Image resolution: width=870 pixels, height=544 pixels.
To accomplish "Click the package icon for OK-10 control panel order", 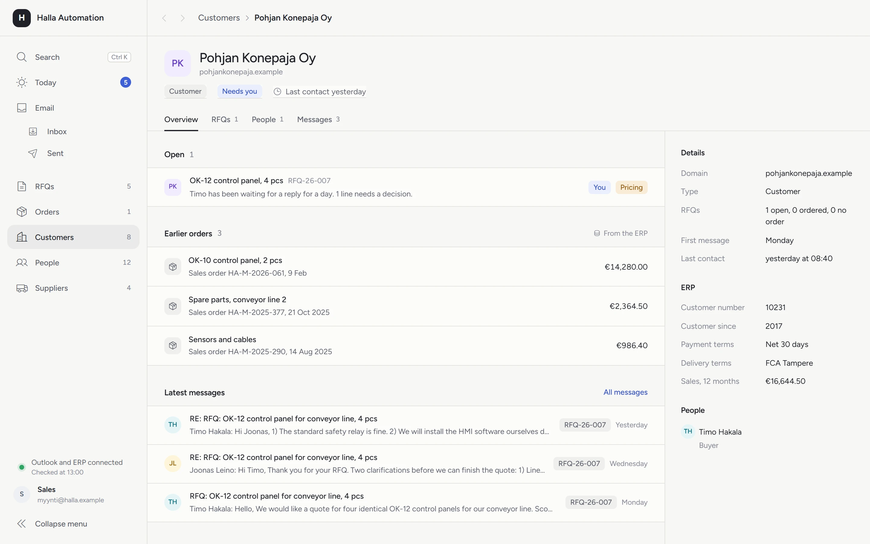I will (173, 267).
